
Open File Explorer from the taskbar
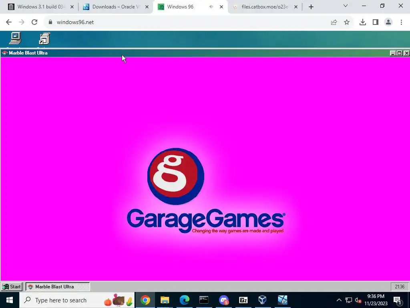pyautogui.click(x=165, y=300)
